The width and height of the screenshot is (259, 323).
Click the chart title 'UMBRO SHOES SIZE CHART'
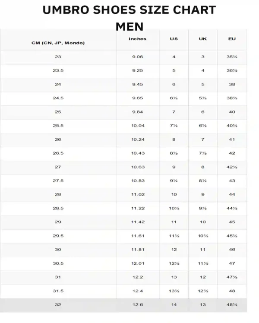coord(129,10)
